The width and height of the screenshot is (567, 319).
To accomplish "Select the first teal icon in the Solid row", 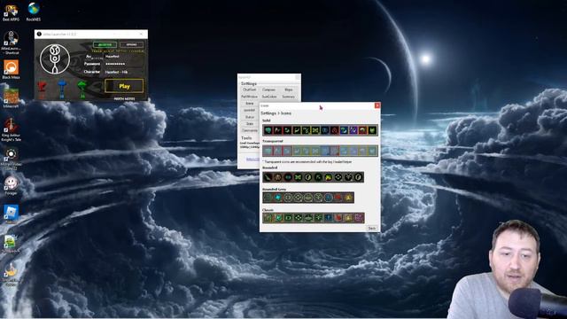I will (268, 130).
